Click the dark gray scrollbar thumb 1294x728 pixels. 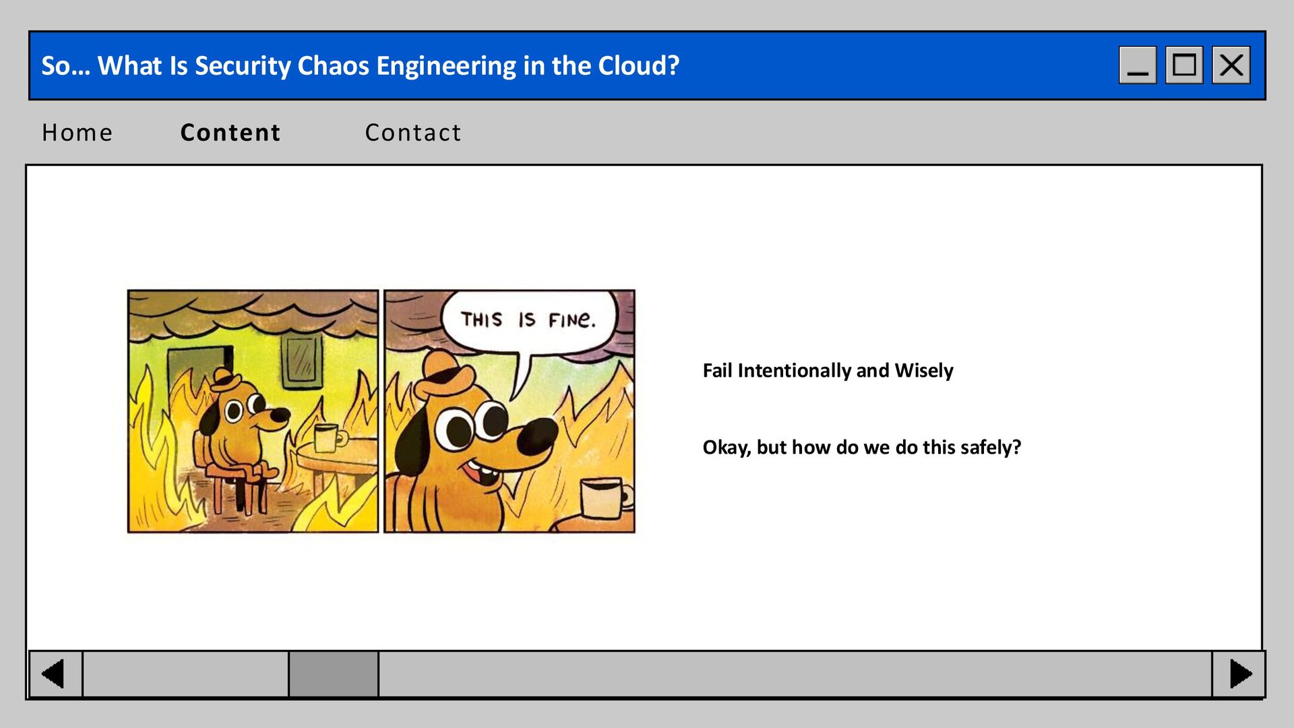(x=334, y=674)
